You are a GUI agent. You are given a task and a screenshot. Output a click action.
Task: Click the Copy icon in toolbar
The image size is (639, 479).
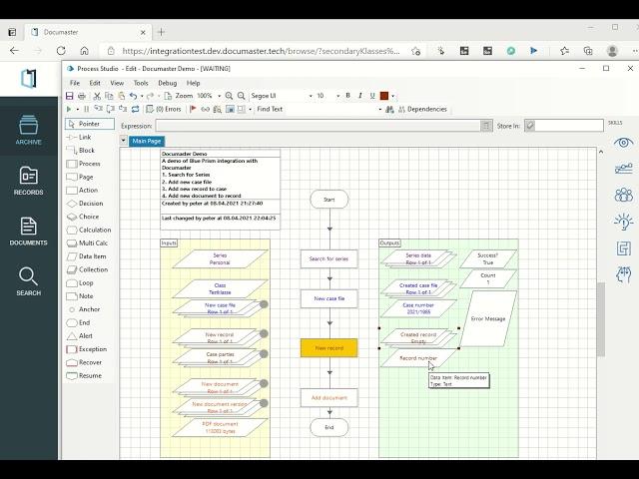point(109,96)
